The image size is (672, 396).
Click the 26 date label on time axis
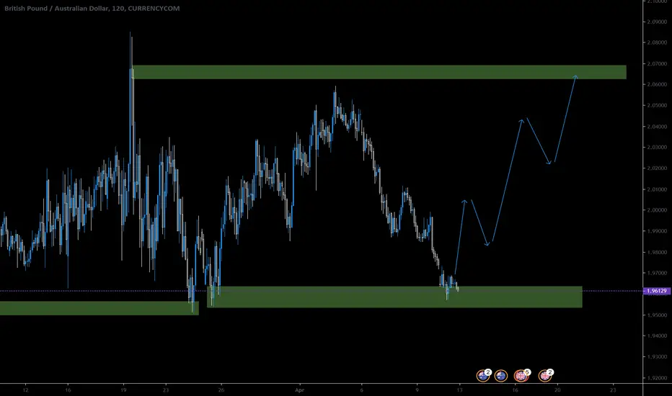pyautogui.click(x=221, y=390)
